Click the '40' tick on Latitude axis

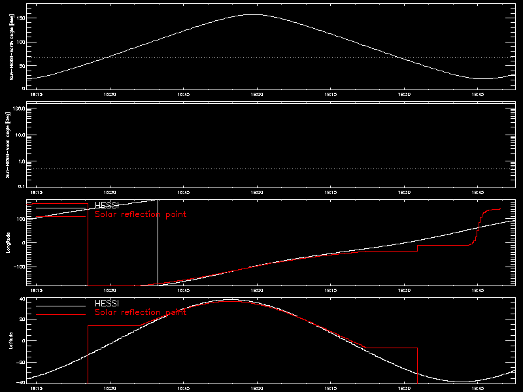(x=22, y=299)
